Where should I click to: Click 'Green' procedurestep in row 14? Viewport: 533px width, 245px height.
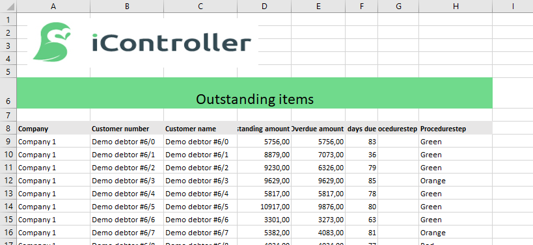click(456, 206)
